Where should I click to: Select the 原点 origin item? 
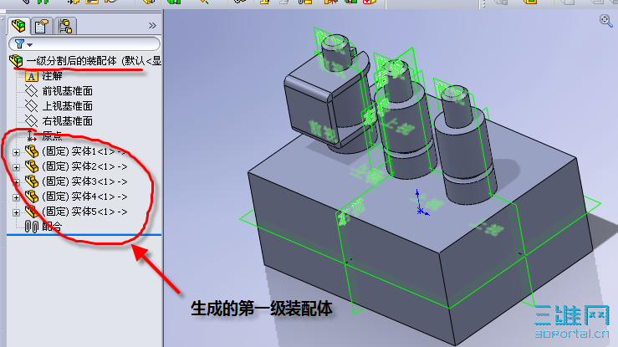tap(52, 136)
